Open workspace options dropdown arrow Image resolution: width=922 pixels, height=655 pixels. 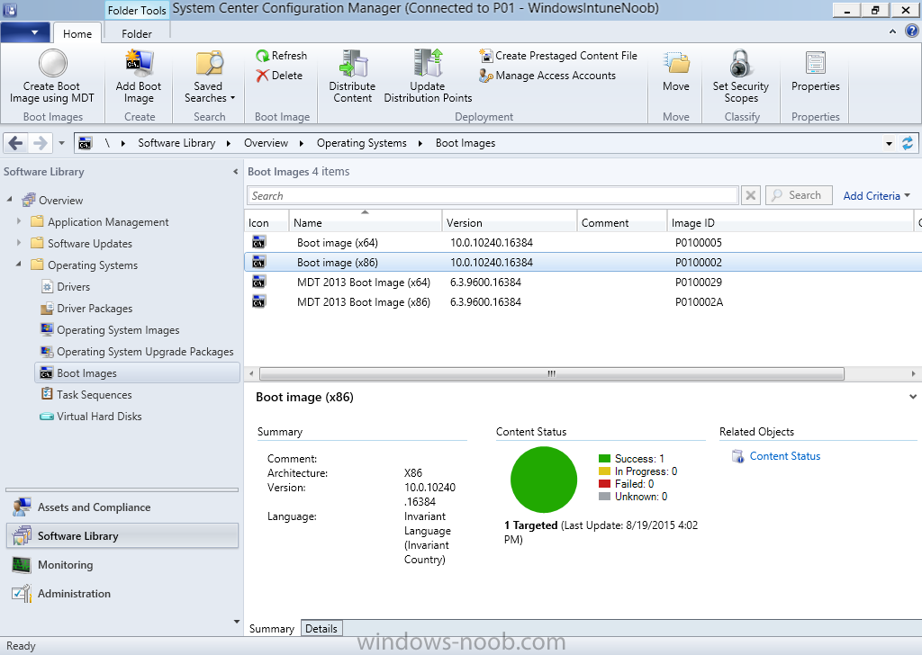point(237,622)
